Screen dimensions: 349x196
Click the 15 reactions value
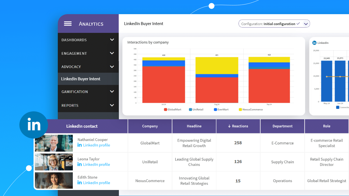click(238, 181)
